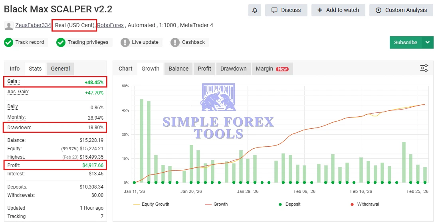Screen dimensions: 436x224
Task: Open the Discuss button
Action: click(x=286, y=10)
